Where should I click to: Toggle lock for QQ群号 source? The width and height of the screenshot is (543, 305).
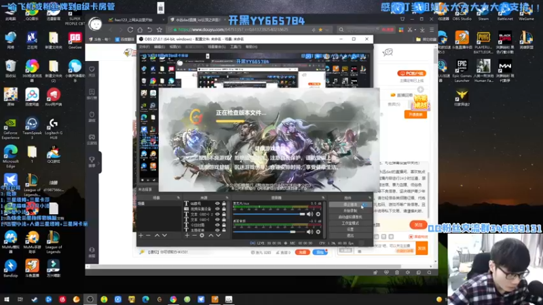[224, 204]
